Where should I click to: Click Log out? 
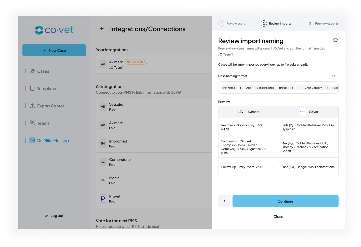pos(54,215)
